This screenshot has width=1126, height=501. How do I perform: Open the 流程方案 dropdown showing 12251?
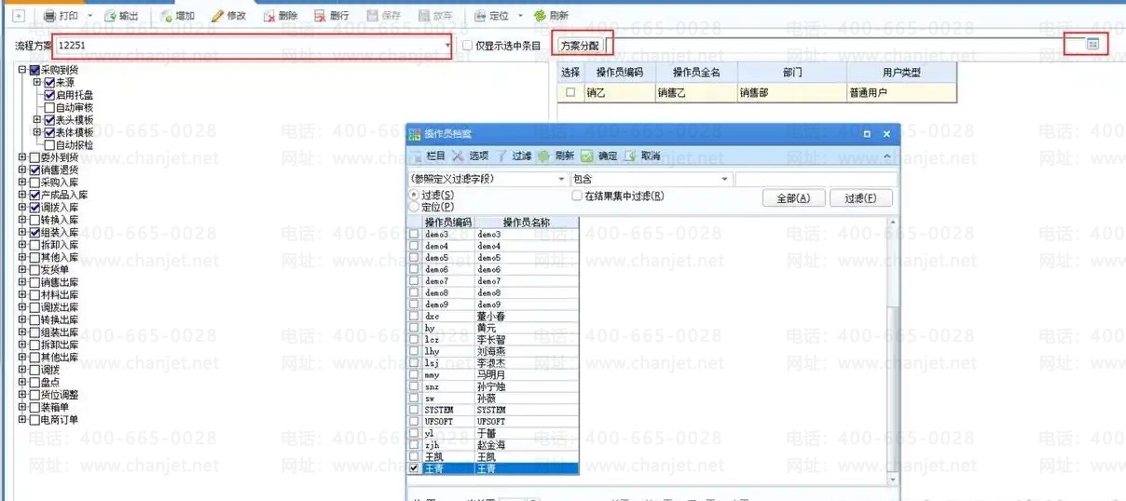[x=447, y=46]
